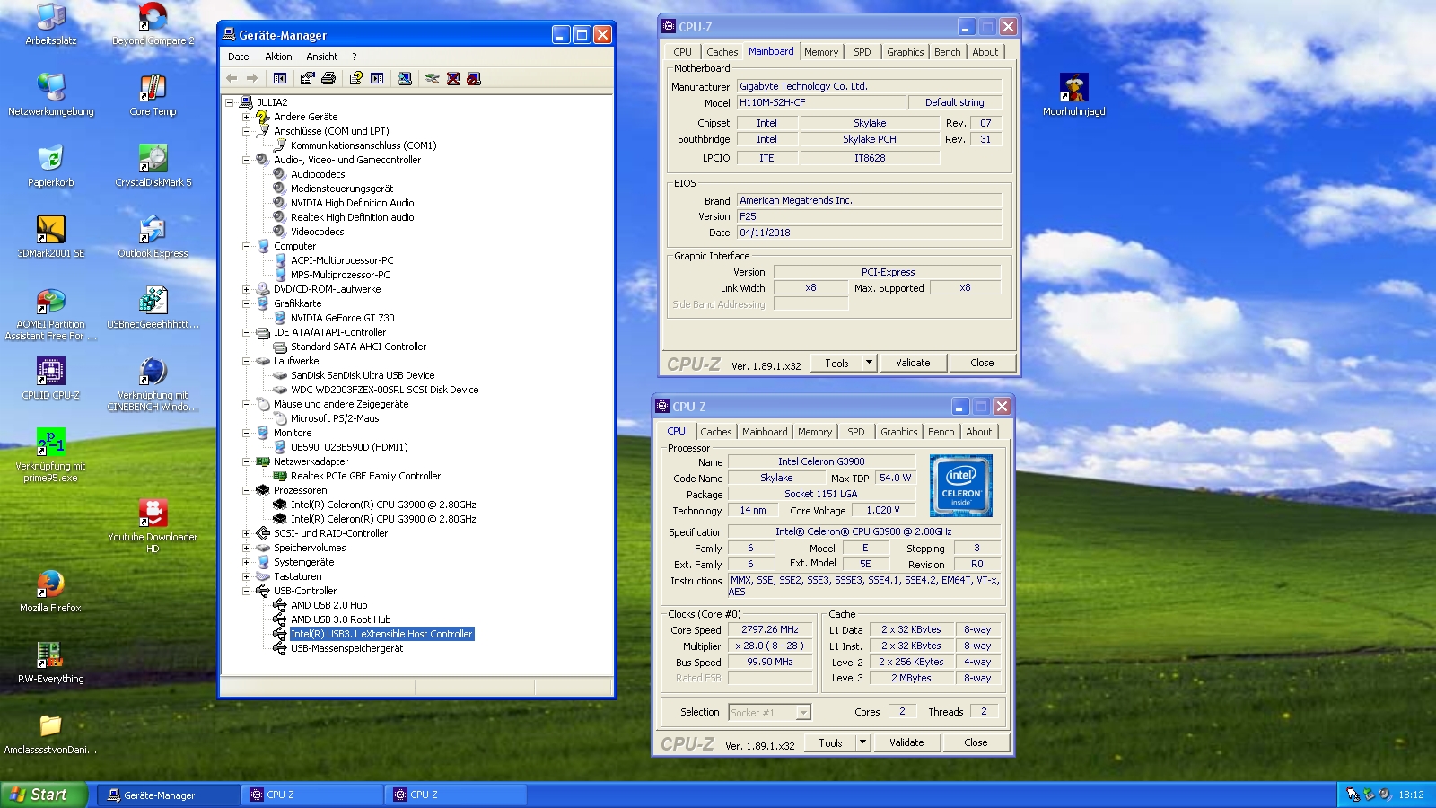Click the volume speaker tray icon
The height and width of the screenshot is (808, 1436).
pos(1385,795)
